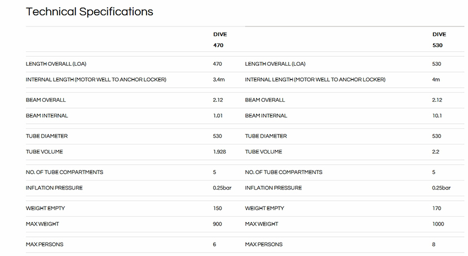Click the 530 length overall value
468x256 pixels.
pyautogui.click(x=436, y=64)
